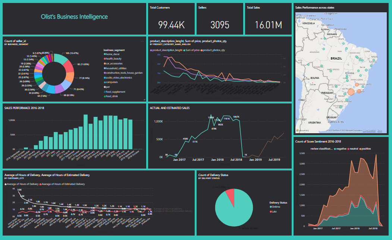This screenshot has height=240, width=392.
Task: Select Late in the Delivery Status legend
Action: (273, 212)
